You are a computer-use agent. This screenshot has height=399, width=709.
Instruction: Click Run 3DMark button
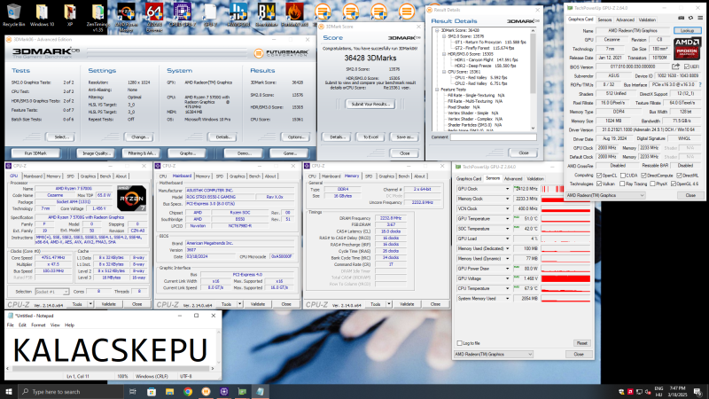click(x=35, y=153)
